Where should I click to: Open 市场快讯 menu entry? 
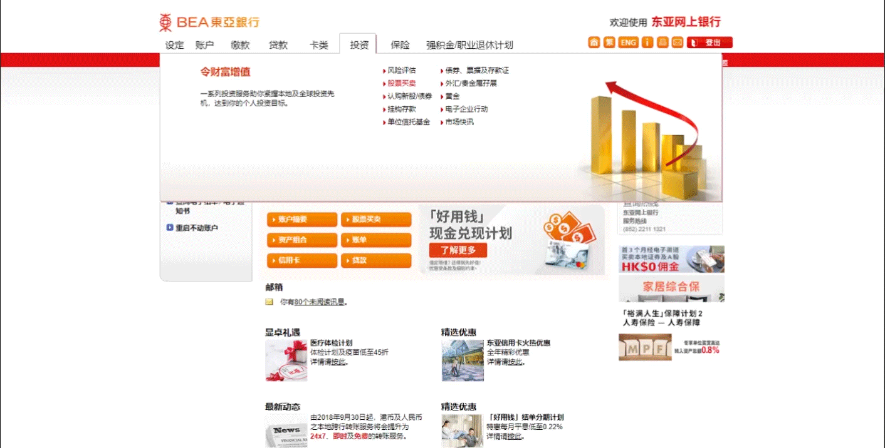(x=459, y=122)
